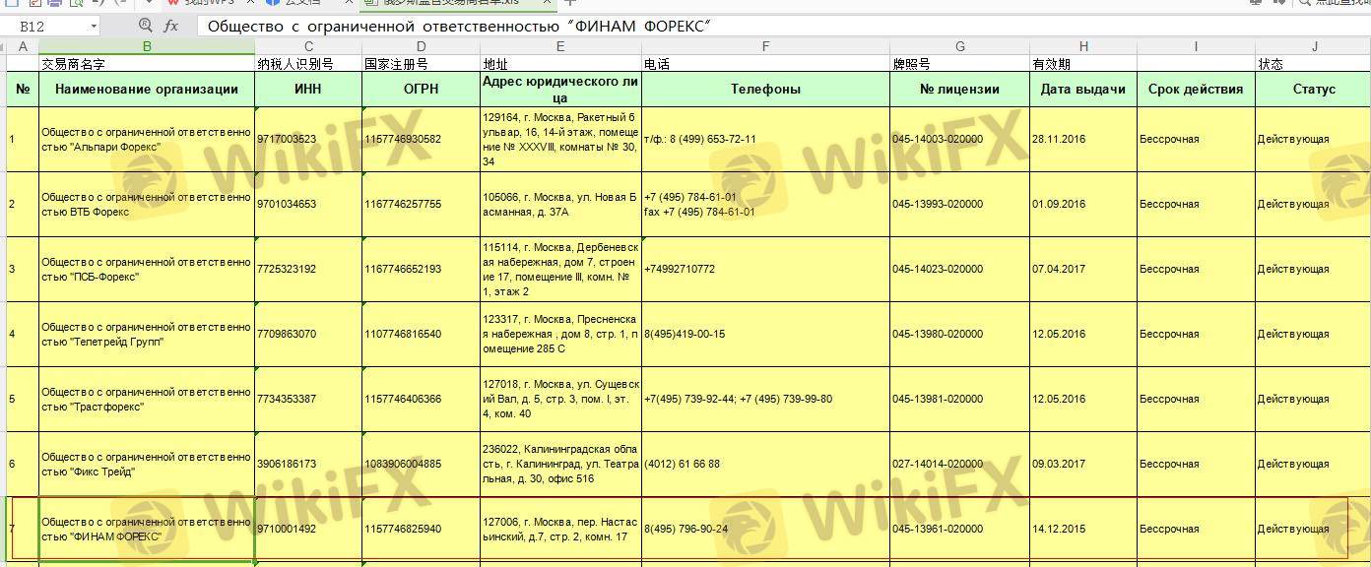Select column J header
1371x567 pixels.
click(x=1313, y=46)
